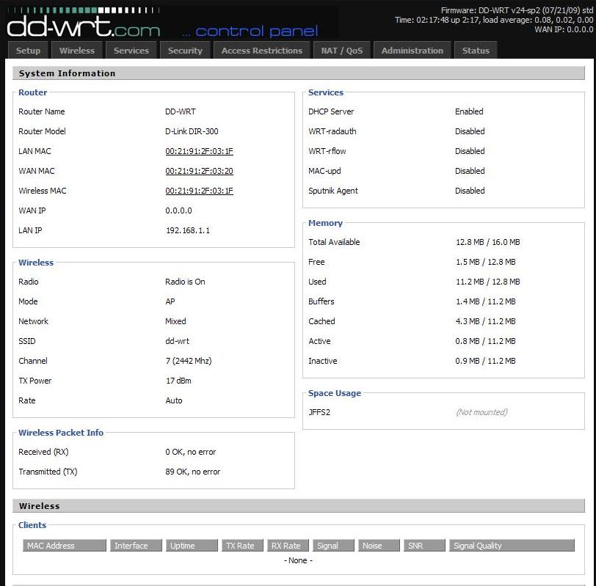Viewport: 596px width, 586px height.
Task: Switch to the Status tab
Action: 476,51
